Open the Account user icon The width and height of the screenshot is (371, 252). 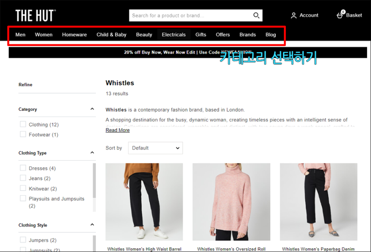tap(294, 15)
